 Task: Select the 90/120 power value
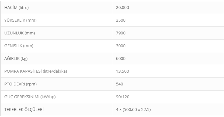tap(123, 97)
